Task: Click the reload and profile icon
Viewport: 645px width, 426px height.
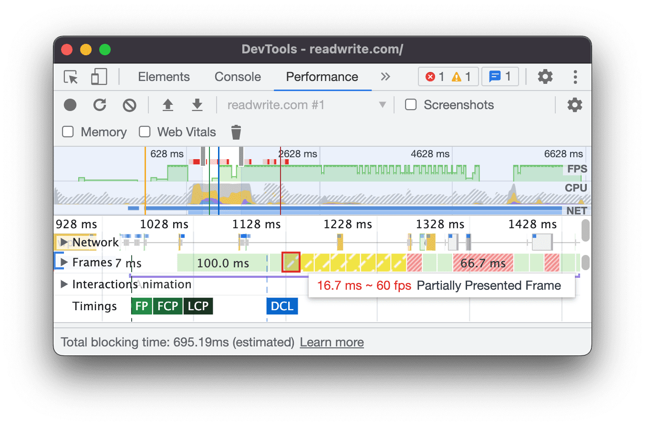Action: pyautogui.click(x=100, y=105)
